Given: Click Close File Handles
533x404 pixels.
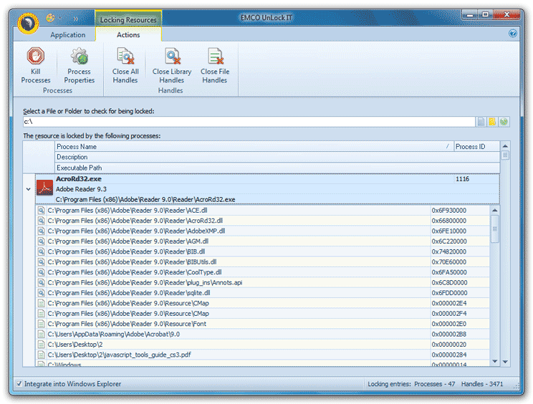Looking at the screenshot, I should tap(214, 66).
